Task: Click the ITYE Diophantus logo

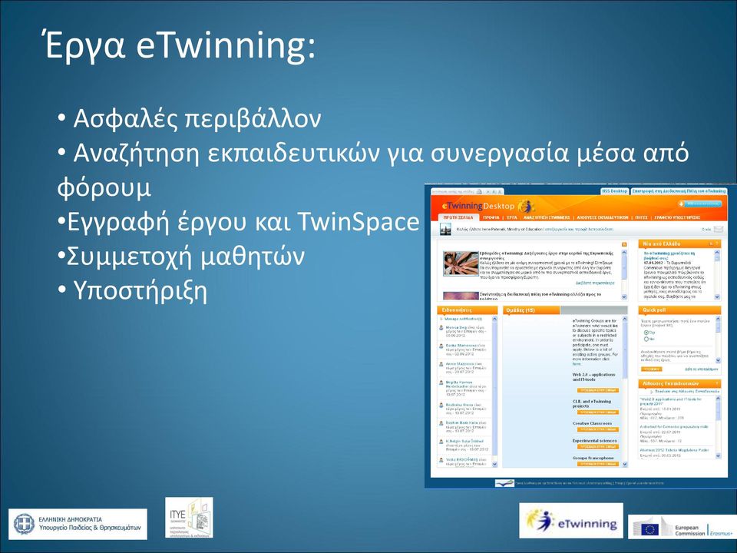Action: tap(189, 518)
